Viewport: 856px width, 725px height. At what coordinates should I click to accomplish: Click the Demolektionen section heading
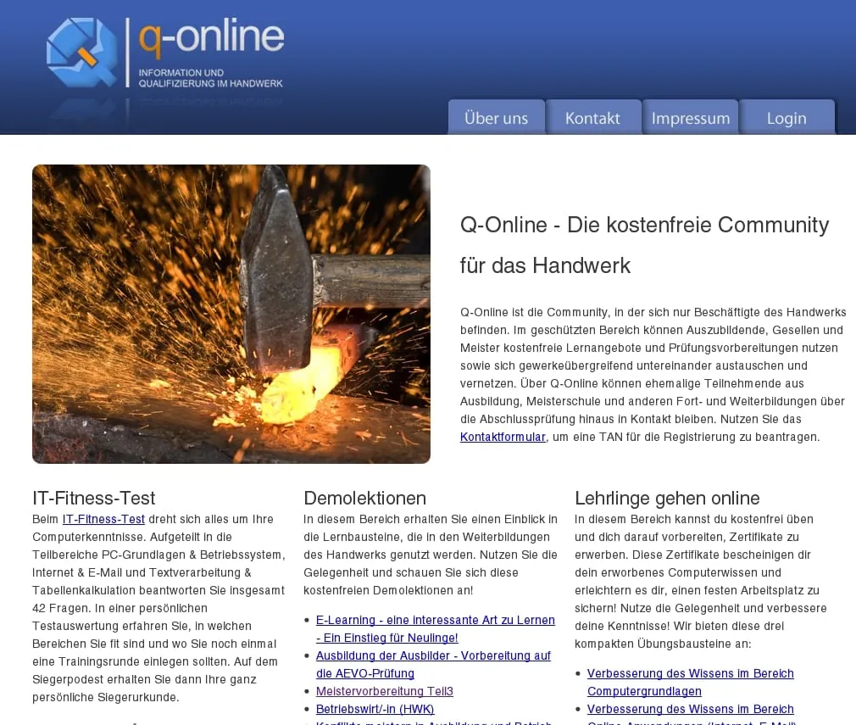click(364, 498)
